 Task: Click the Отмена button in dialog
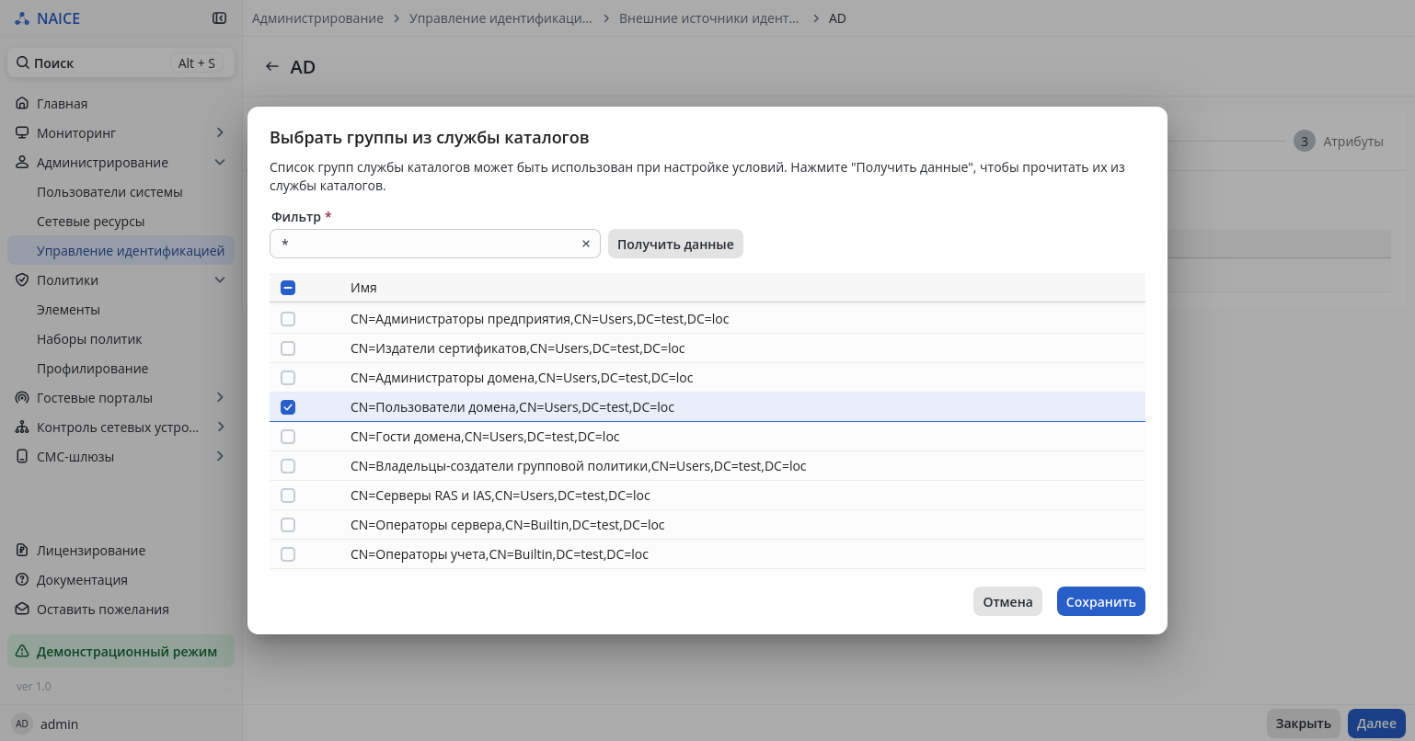[1007, 602]
